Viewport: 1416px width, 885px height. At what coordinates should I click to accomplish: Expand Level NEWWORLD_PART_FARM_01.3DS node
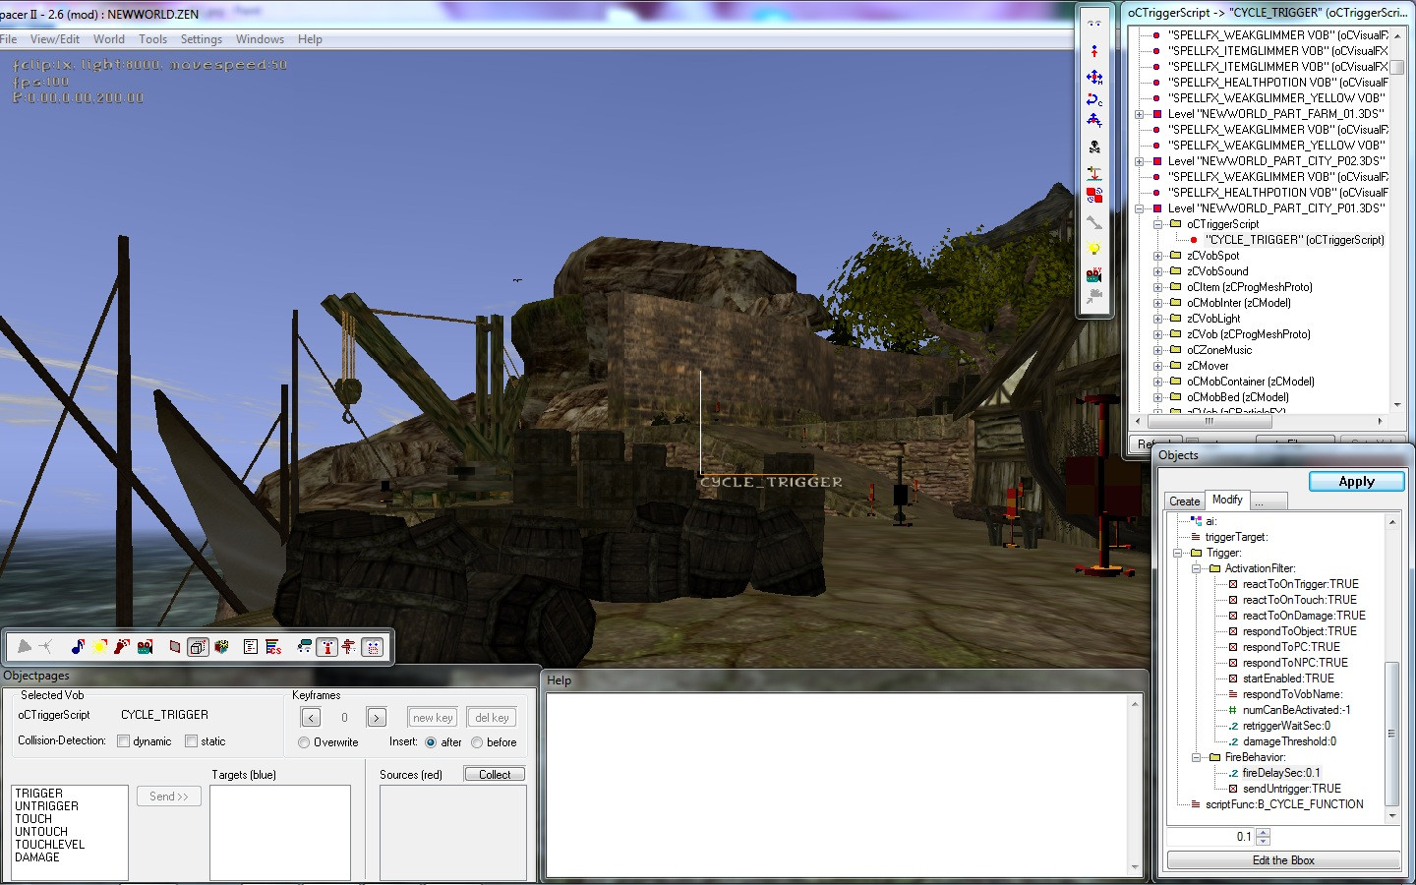(x=1139, y=114)
